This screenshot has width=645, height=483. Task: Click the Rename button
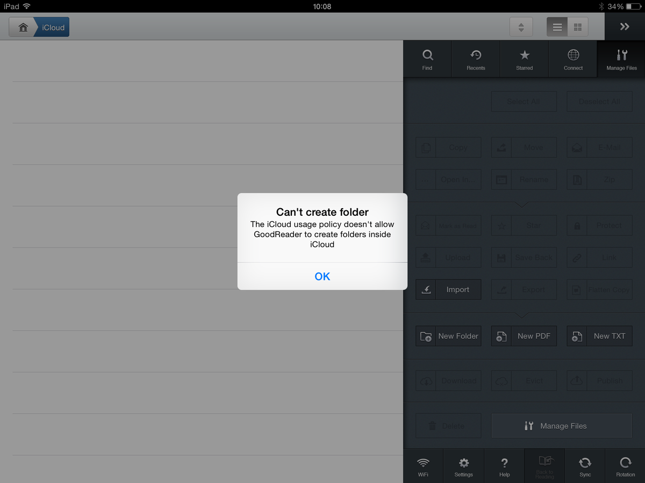tap(524, 179)
